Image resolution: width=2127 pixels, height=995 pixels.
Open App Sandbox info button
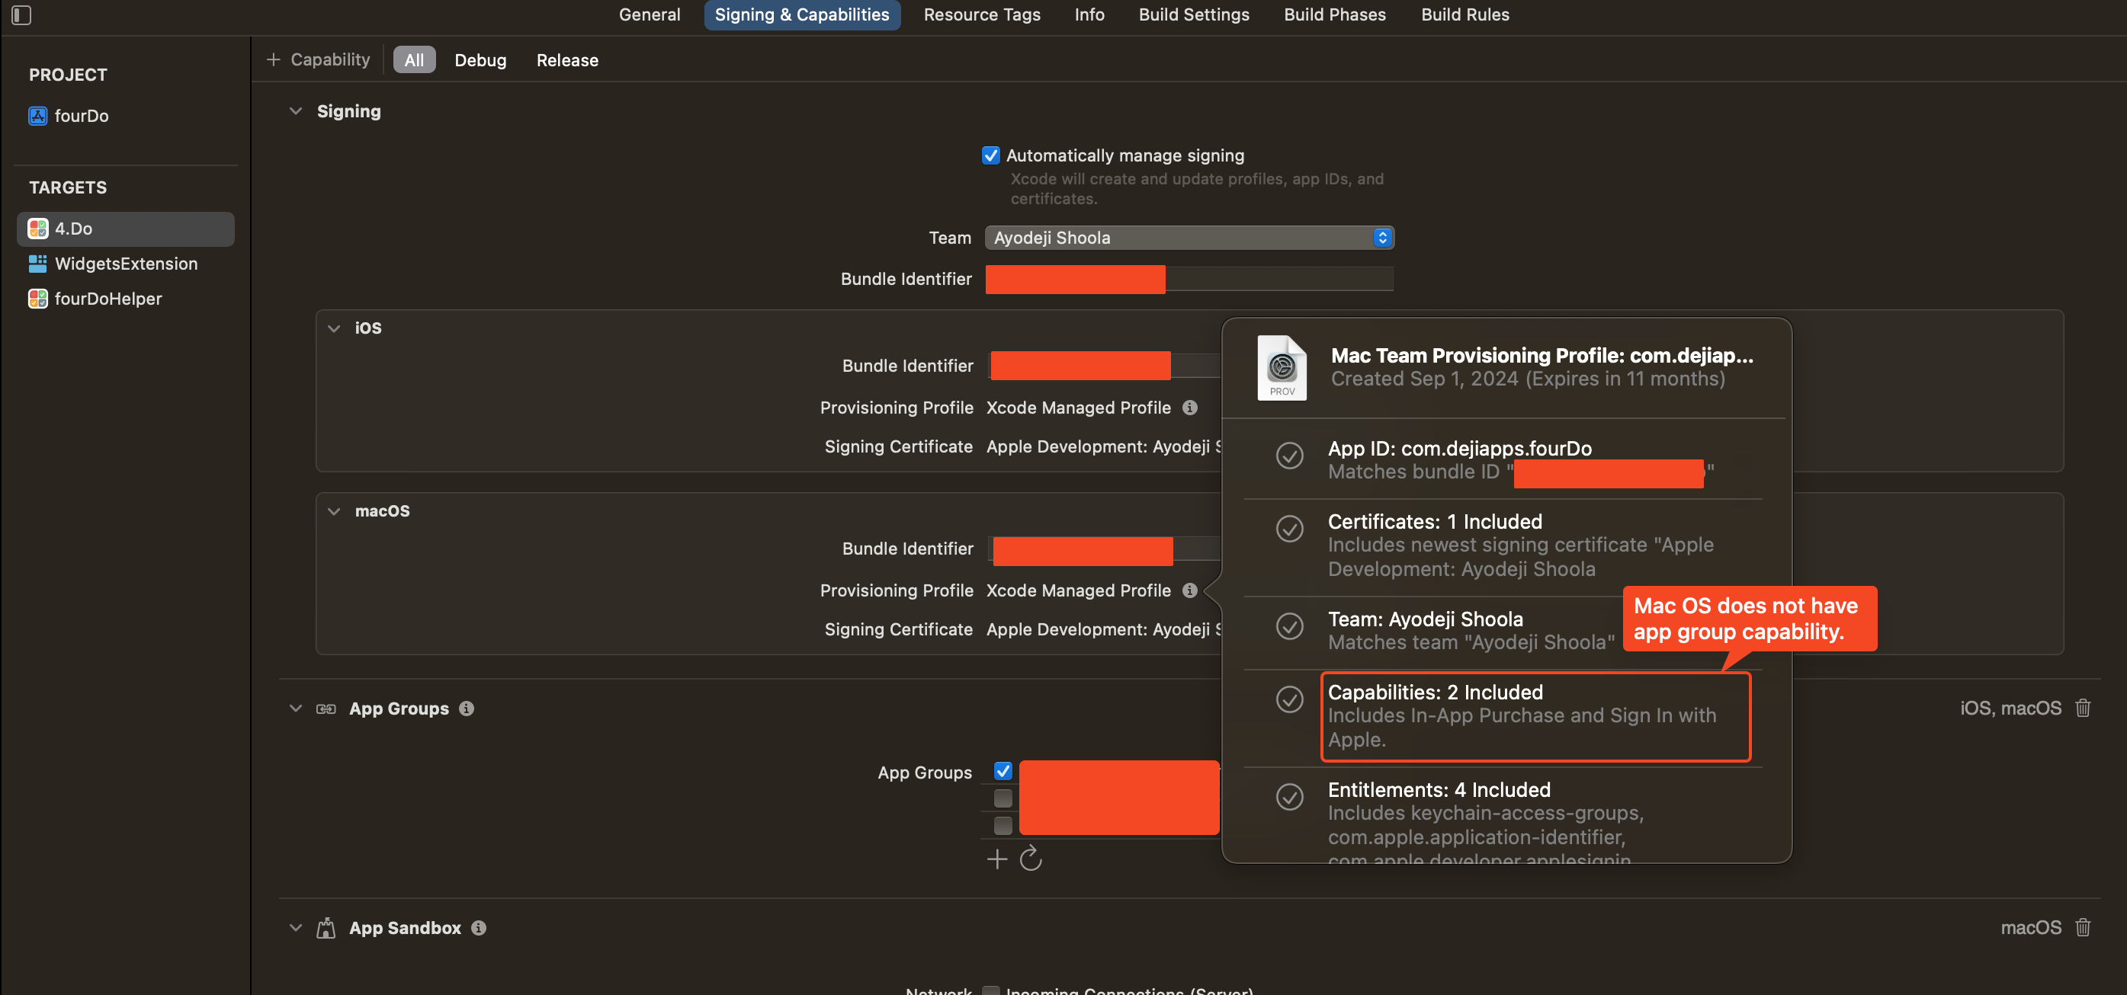(x=479, y=928)
